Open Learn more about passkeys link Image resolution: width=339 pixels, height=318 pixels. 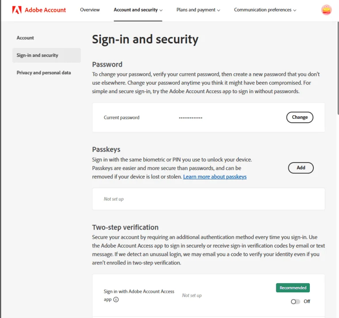tap(215, 177)
